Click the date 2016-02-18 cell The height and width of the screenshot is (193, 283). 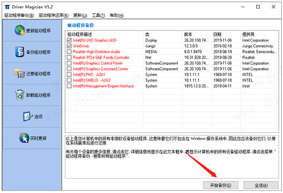point(223,46)
